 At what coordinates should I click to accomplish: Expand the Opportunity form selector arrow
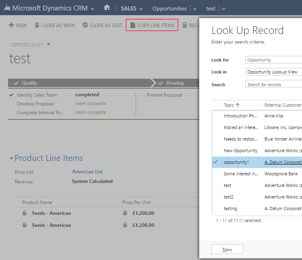[x=49, y=44]
